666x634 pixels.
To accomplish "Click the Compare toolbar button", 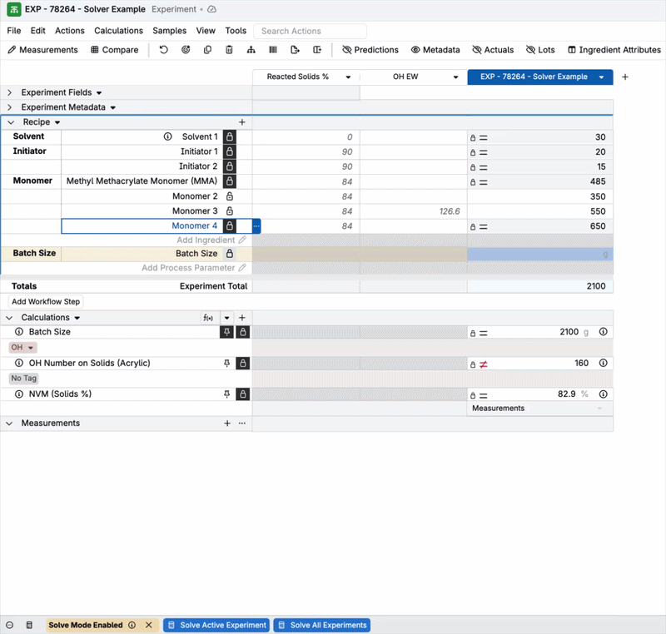I will pos(115,50).
